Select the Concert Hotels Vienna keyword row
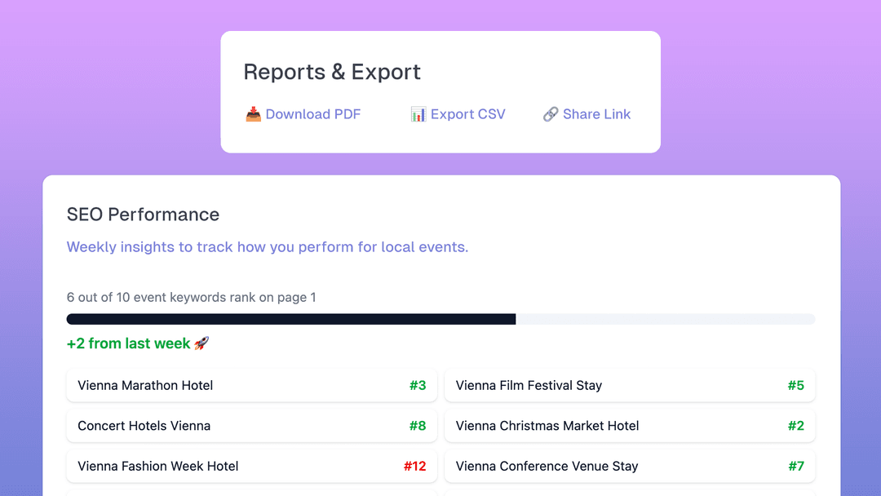Screen dimensions: 881x496 pos(204,426)
